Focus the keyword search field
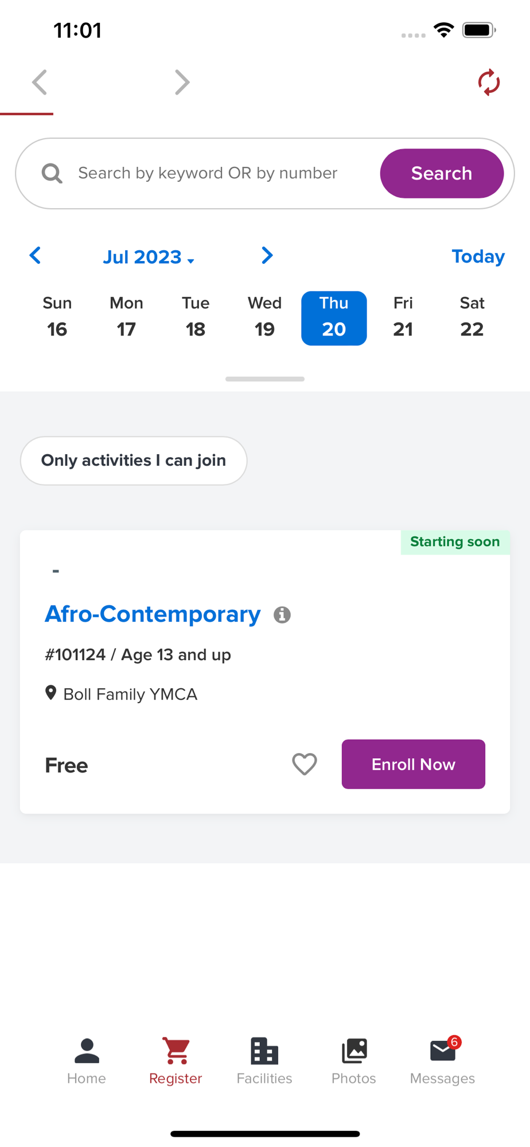This screenshot has width=530, height=1147. (x=218, y=173)
